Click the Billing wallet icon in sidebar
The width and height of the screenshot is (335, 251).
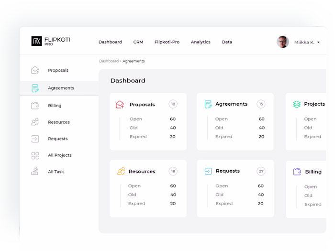35,106
